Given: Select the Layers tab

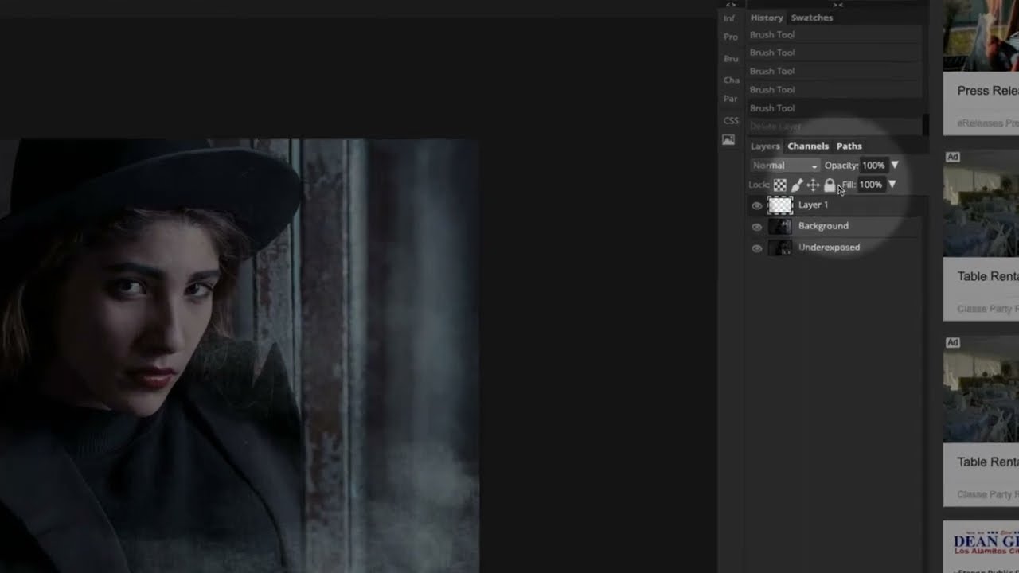Looking at the screenshot, I should 765,146.
